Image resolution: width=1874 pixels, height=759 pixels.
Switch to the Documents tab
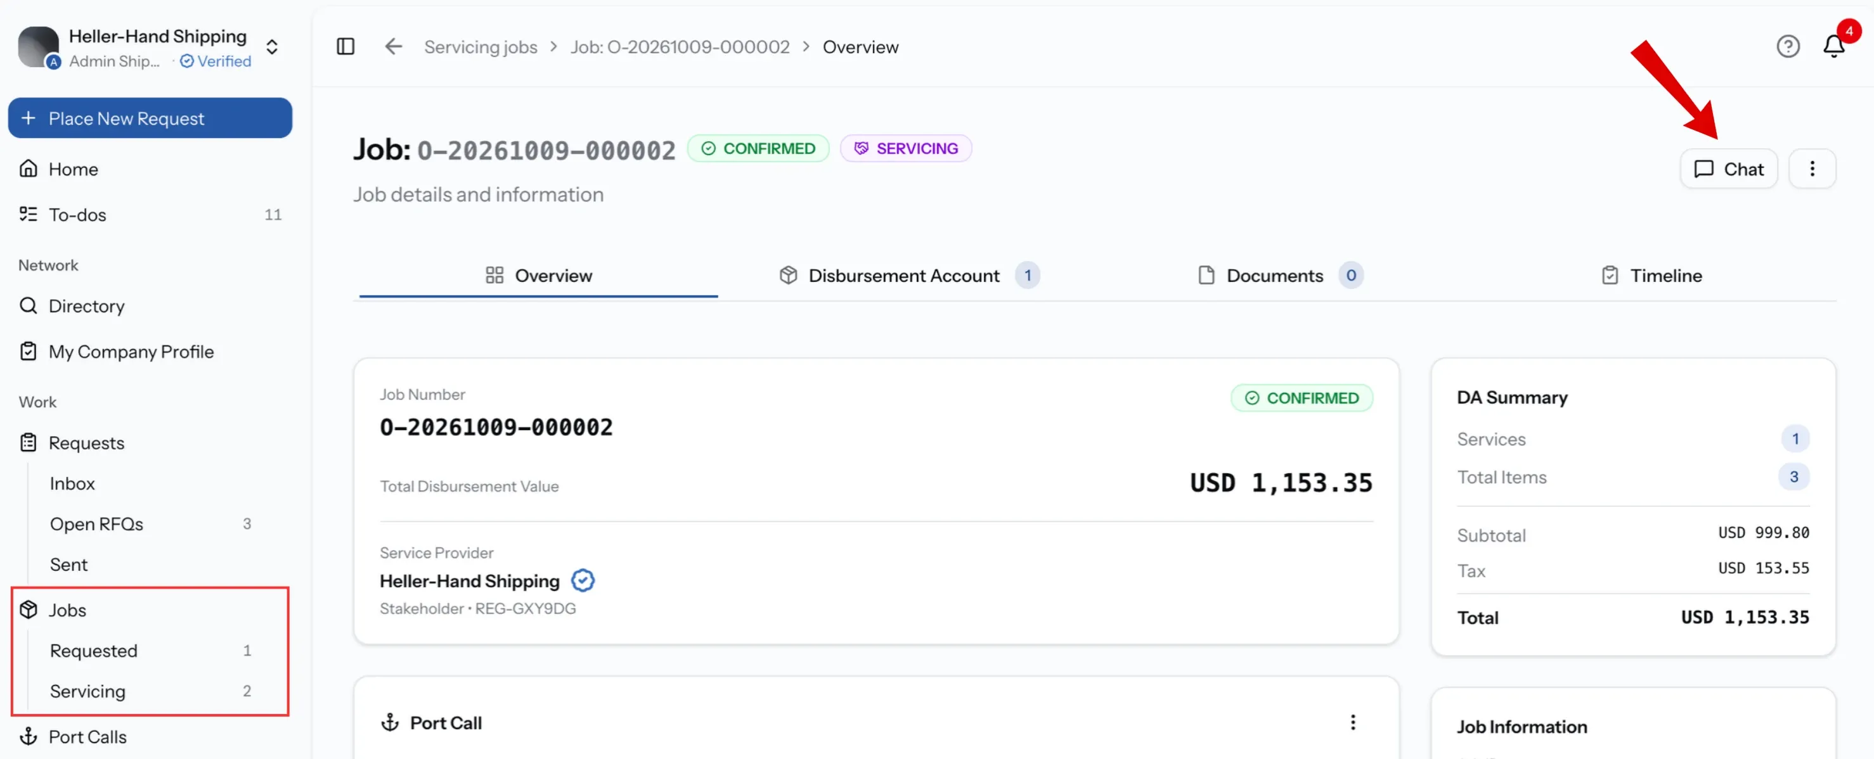(x=1281, y=276)
